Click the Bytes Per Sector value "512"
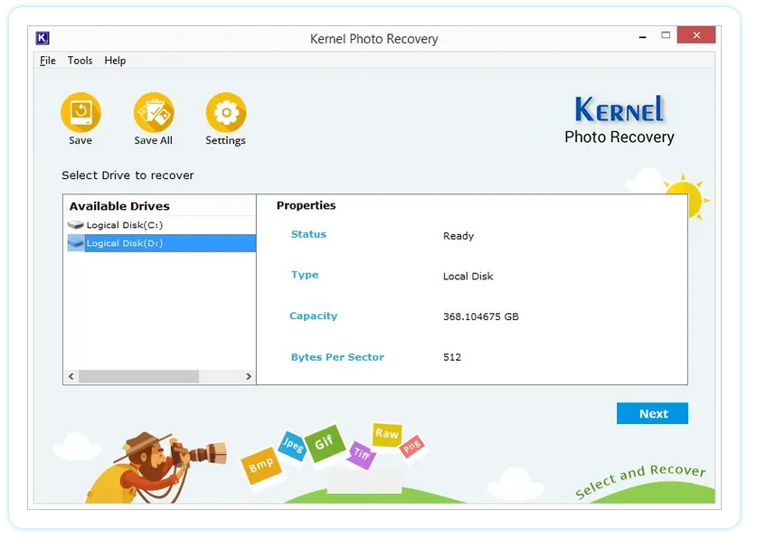 pyautogui.click(x=452, y=357)
